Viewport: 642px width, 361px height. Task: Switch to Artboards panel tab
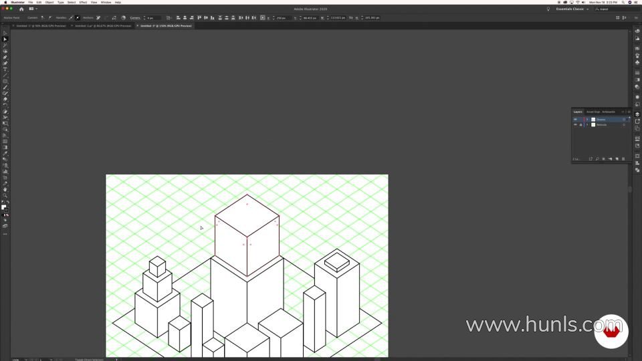[x=609, y=112]
